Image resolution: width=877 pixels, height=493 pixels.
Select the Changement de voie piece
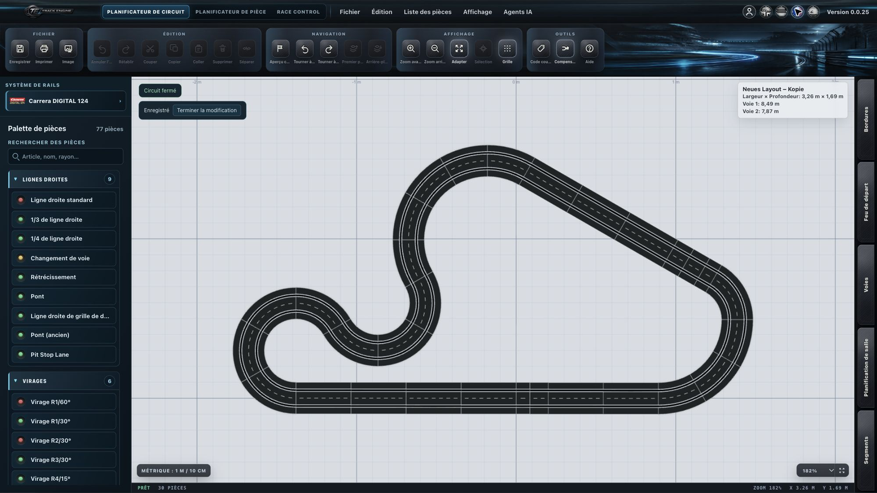64,258
